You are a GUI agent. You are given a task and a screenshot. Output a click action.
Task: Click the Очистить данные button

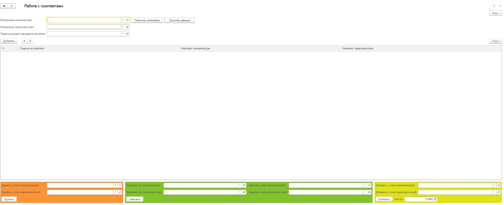179,20
